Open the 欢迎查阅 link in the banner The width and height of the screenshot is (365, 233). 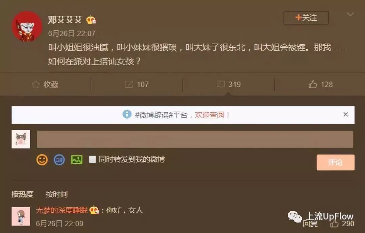pyautogui.click(x=209, y=115)
